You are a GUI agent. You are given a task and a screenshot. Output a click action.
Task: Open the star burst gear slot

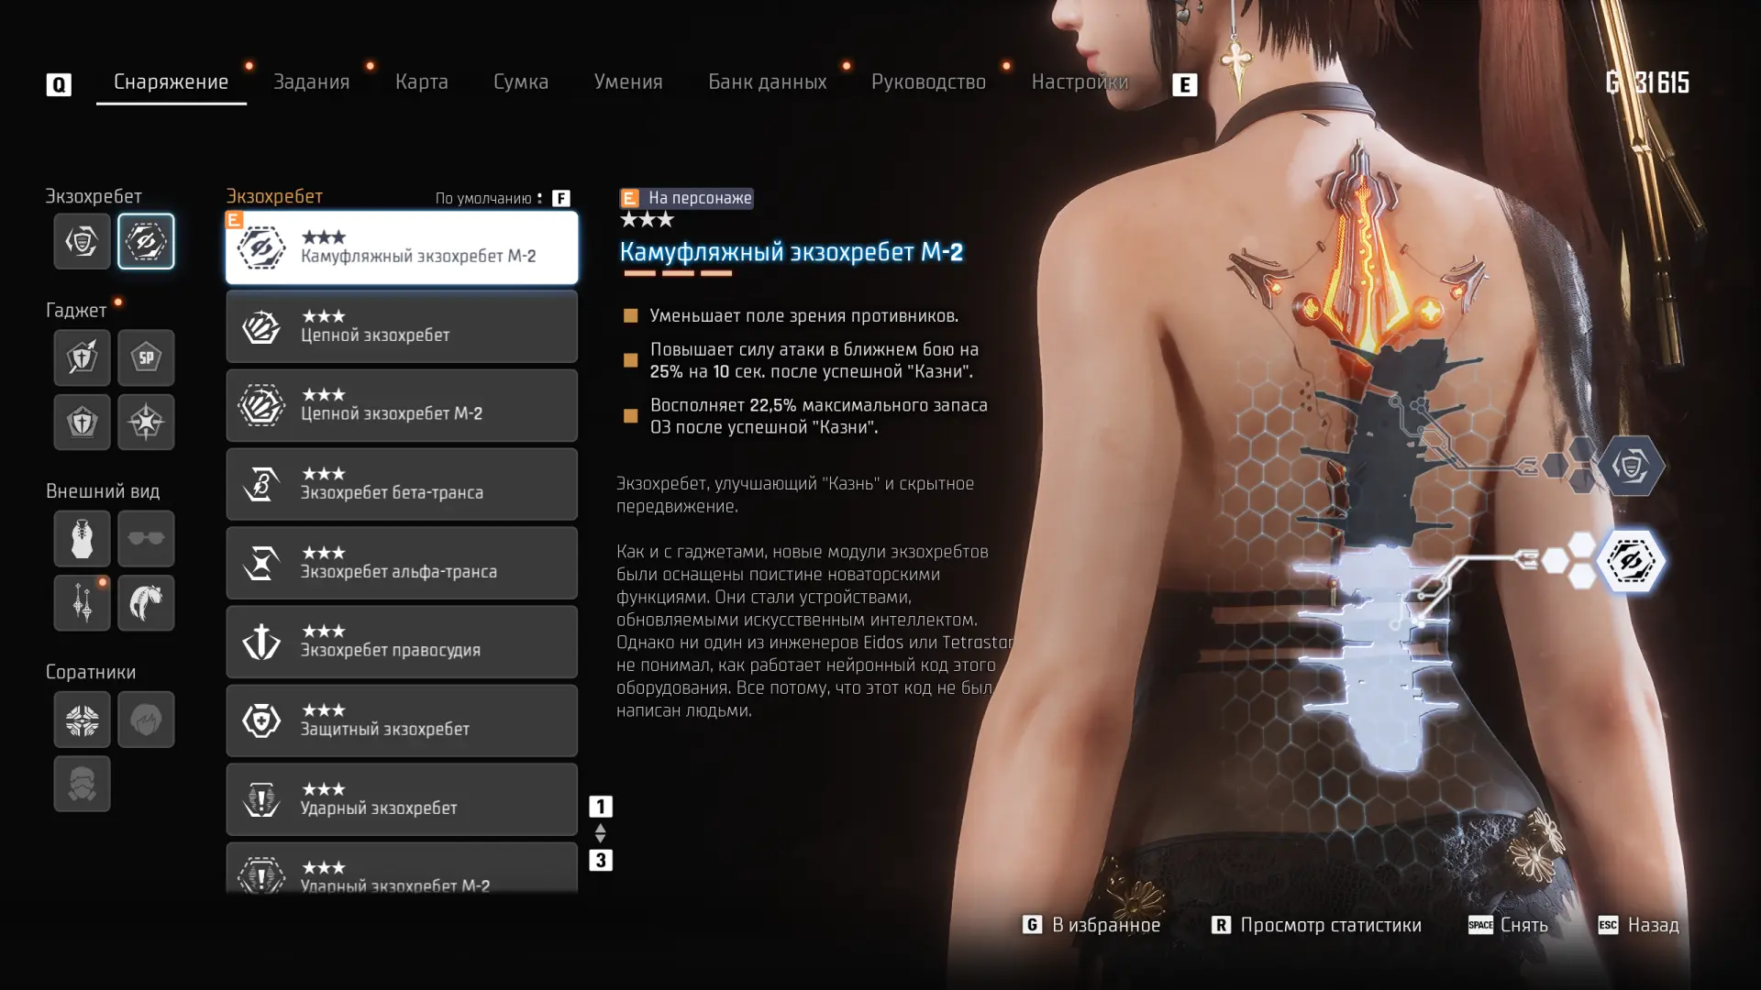146,422
